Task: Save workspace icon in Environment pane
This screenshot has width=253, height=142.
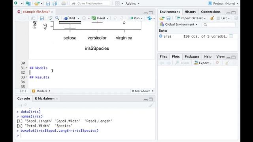Action: coord(168,18)
